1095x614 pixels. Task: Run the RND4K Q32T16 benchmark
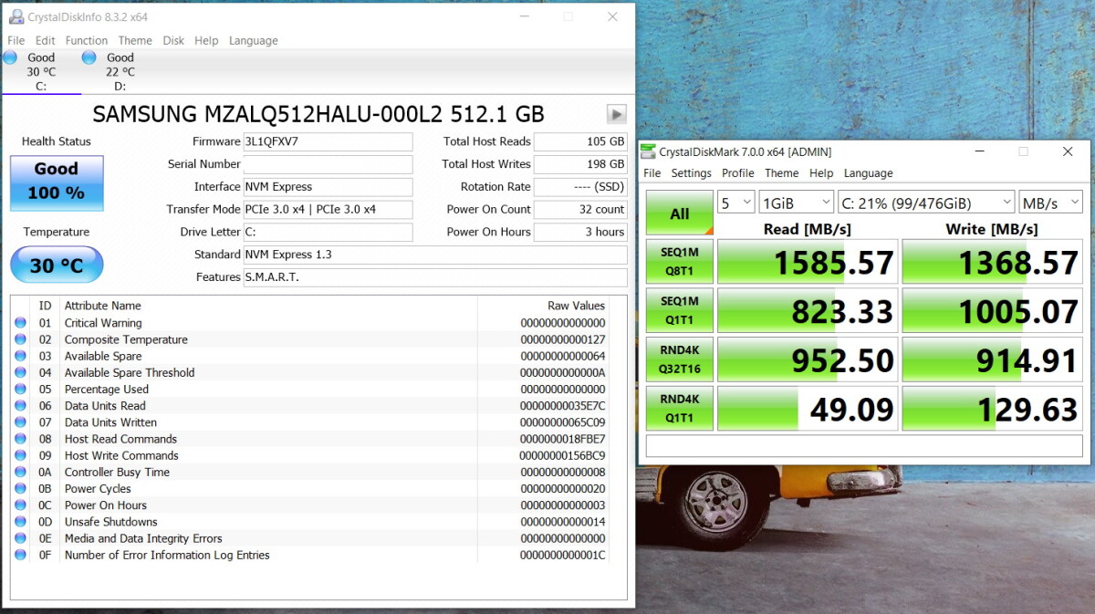pyautogui.click(x=679, y=359)
